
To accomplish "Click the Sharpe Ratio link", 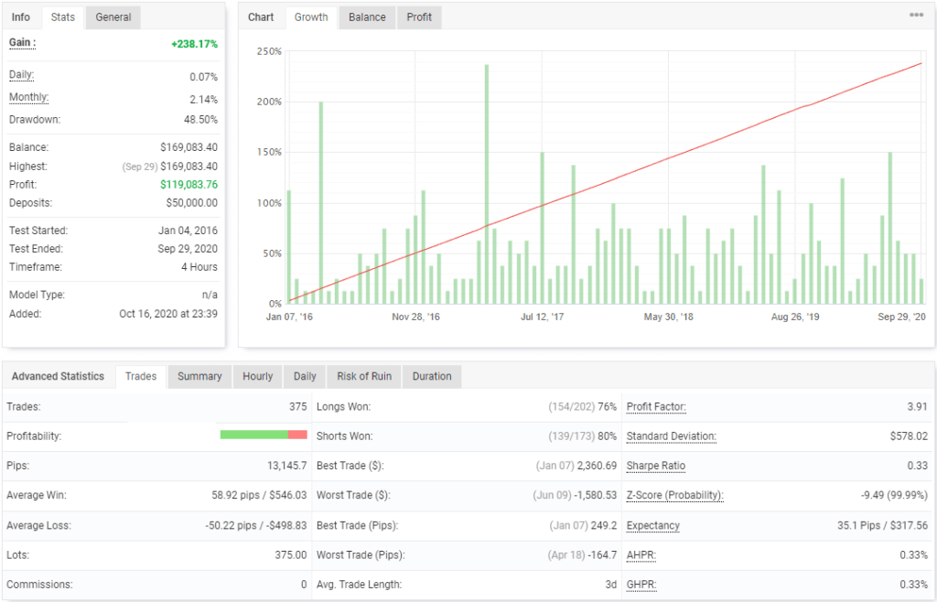I will point(655,466).
